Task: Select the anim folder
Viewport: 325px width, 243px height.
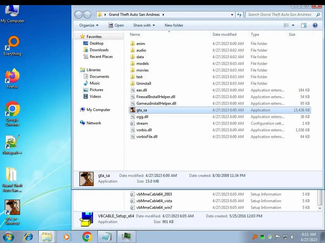Action: pyautogui.click(x=220, y=44)
